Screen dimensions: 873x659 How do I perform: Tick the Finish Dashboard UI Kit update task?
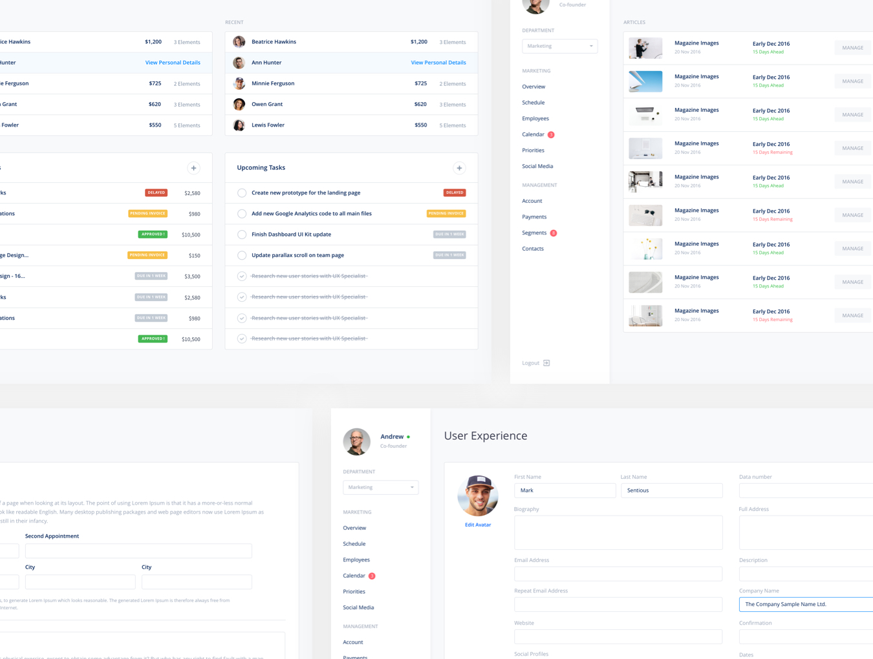pyautogui.click(x=242, y=235)
